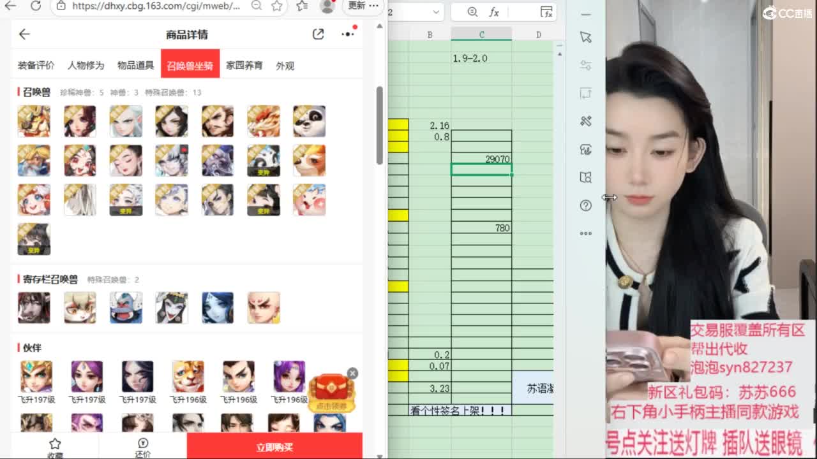Select spreadsheet column C header
Image resolution: width=817 pixels, height=459 pixels.
point(481,34)
